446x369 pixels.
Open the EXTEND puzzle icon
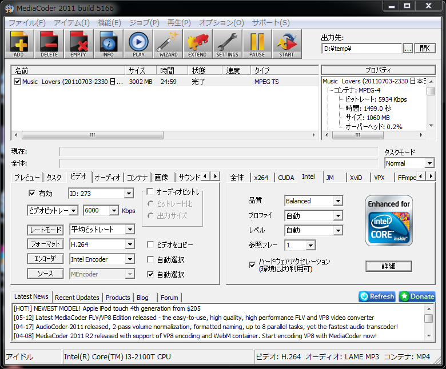pos(197,44)
